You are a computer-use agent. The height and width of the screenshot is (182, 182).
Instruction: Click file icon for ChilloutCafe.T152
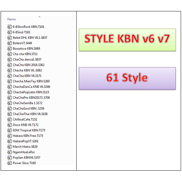tap(9, 119)
